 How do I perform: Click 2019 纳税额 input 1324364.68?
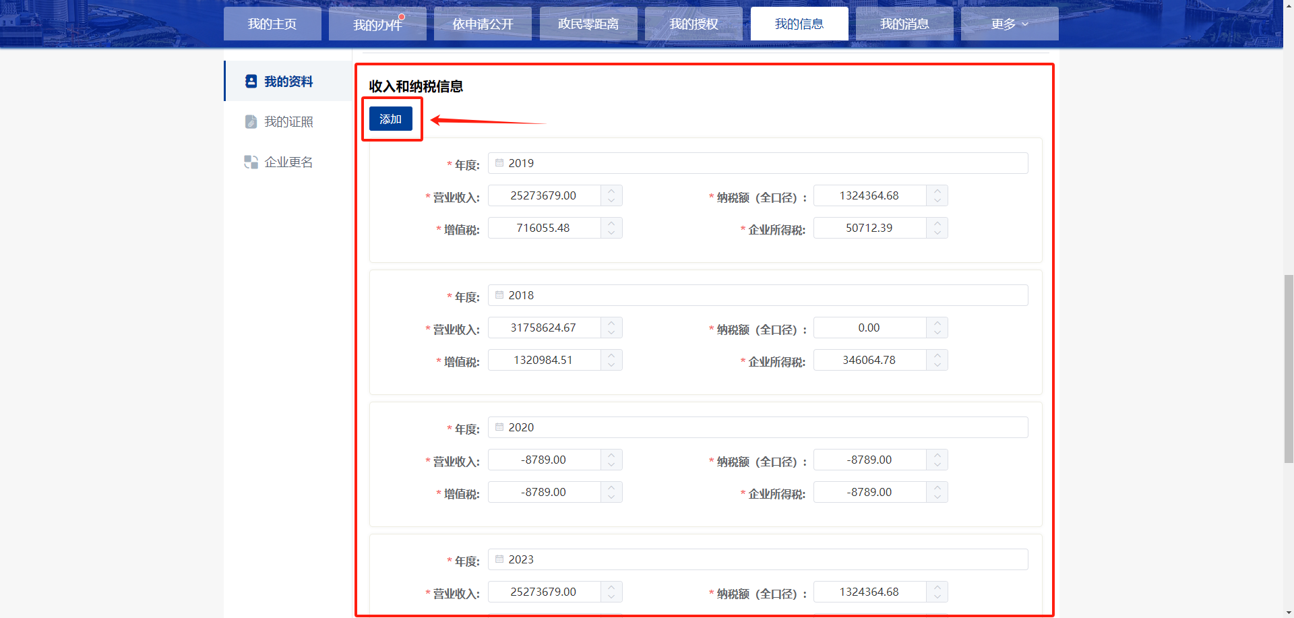coord(869,195)
